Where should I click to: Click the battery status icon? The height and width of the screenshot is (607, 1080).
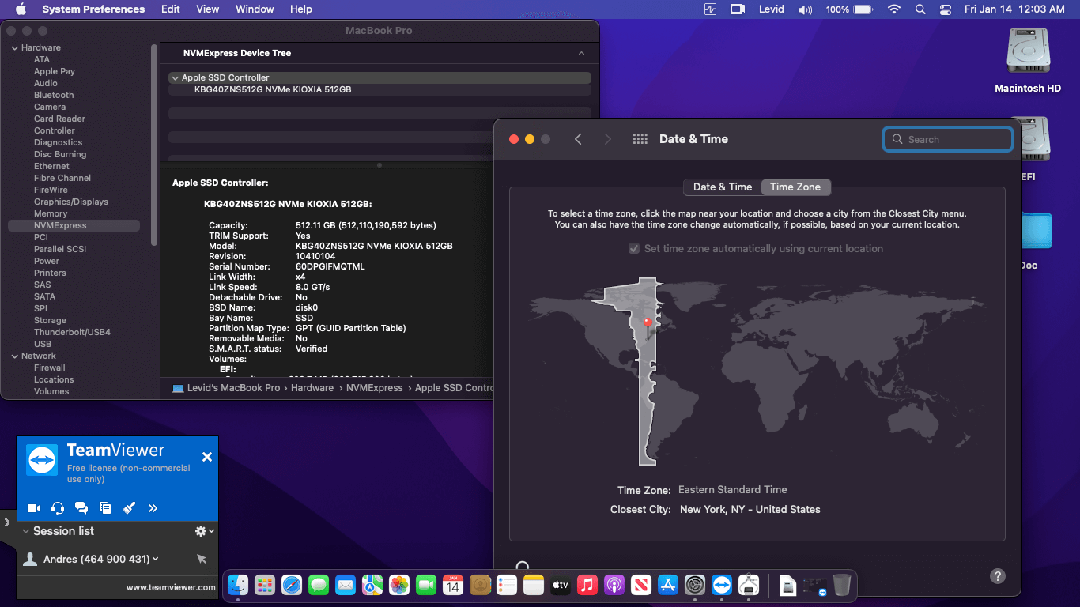point(863,9)
